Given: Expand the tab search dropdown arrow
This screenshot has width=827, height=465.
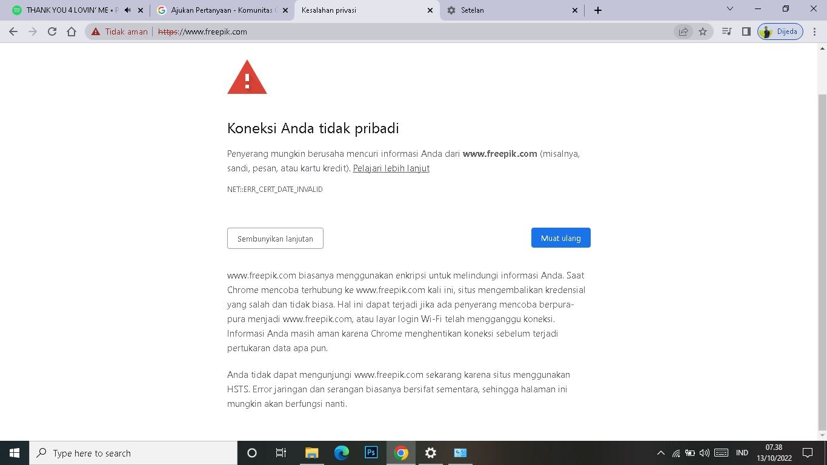Looking at the screenshot, I should click(729, 8).
